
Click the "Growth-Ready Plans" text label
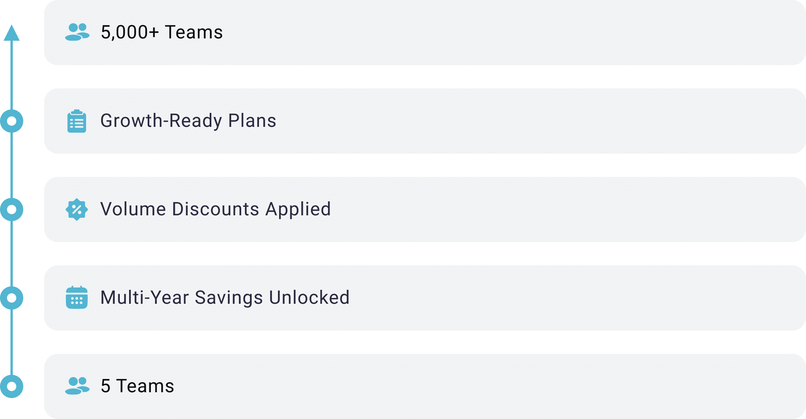tap(188, 121)
